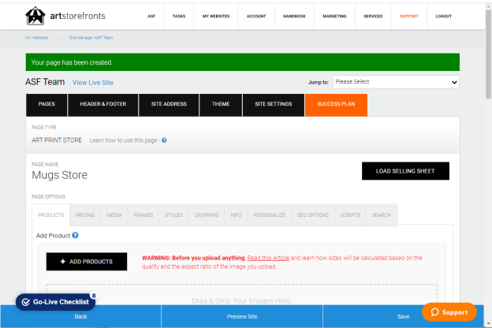This screenshot has height=328, width=492.
Task: Select the Media page option tab
Action: tap(114, 215)
